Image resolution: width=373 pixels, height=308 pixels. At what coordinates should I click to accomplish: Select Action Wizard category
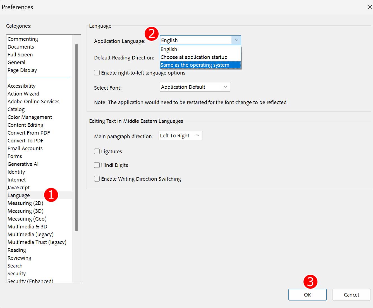[x=23, y=94]
